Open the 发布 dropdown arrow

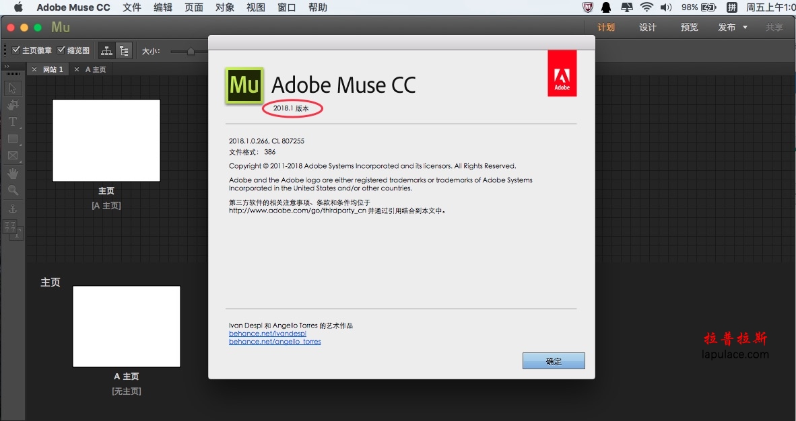click(745, 28)
